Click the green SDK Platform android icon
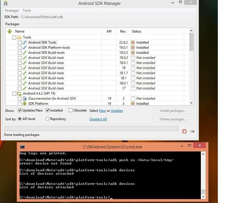Image resolution: width=232 pixels, height=203 pixels. (25, 103)
